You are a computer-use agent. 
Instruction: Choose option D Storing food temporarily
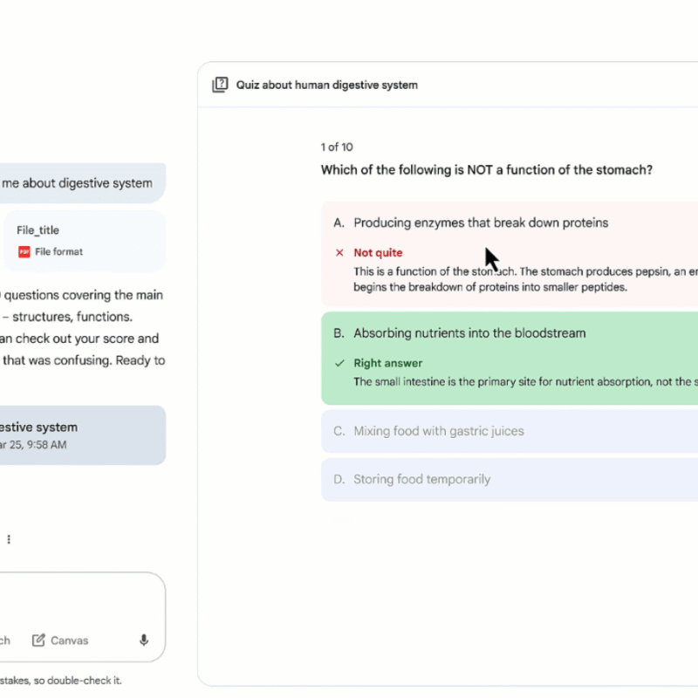coord(510,479)
